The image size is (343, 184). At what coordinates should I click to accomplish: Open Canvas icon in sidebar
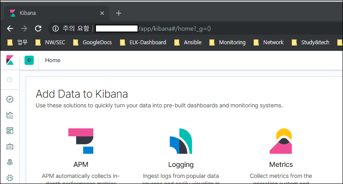10,147
